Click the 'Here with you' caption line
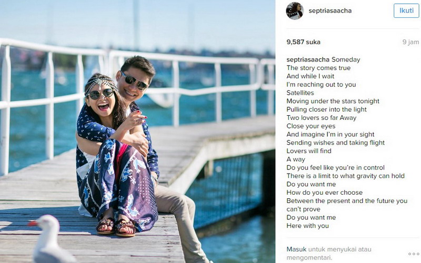 pyautogui.click(x=307, y=226)
